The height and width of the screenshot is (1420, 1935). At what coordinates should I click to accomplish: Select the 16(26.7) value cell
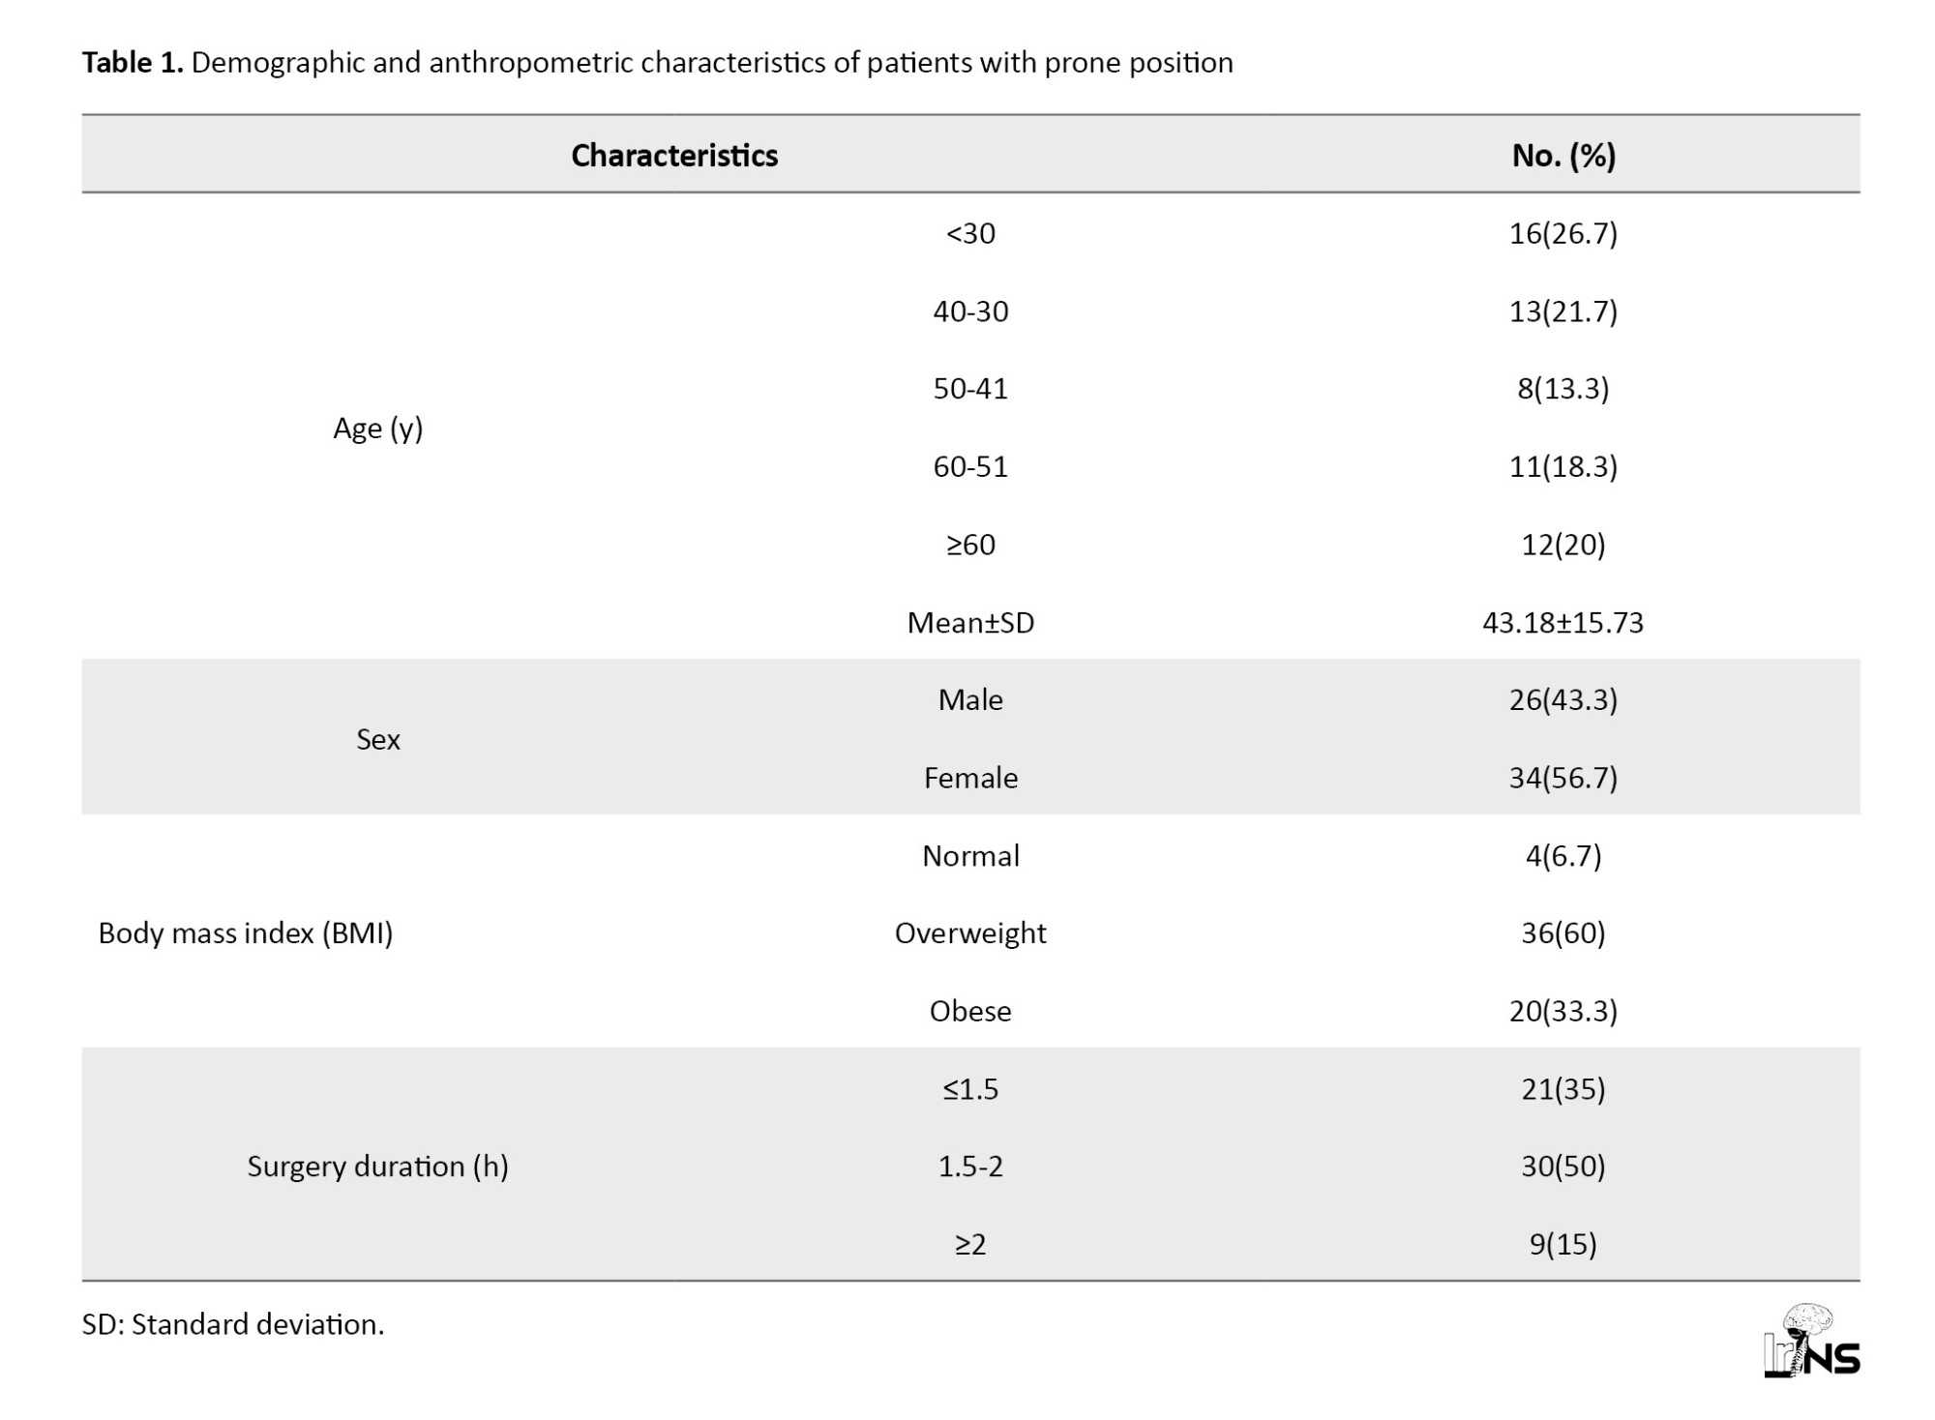1563,234
